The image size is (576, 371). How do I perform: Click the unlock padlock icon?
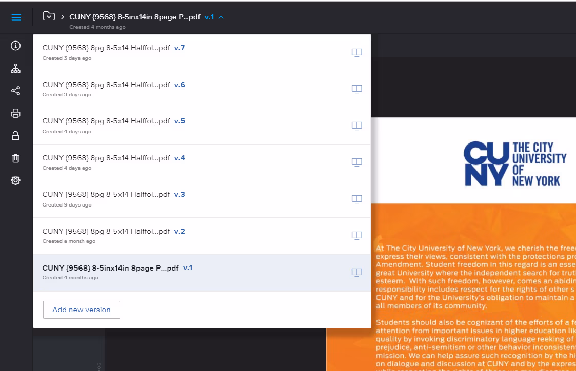(16, 136)
